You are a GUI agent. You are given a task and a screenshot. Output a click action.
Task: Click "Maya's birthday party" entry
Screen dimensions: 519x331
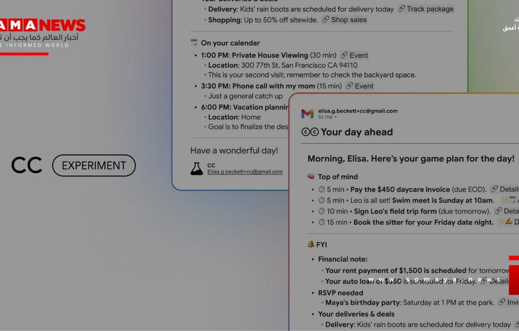(x=363, y=302)
